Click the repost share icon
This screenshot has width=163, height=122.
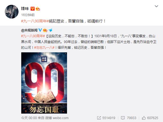[x=99, y=118]
